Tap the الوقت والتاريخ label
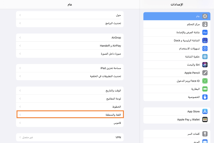 113,91
